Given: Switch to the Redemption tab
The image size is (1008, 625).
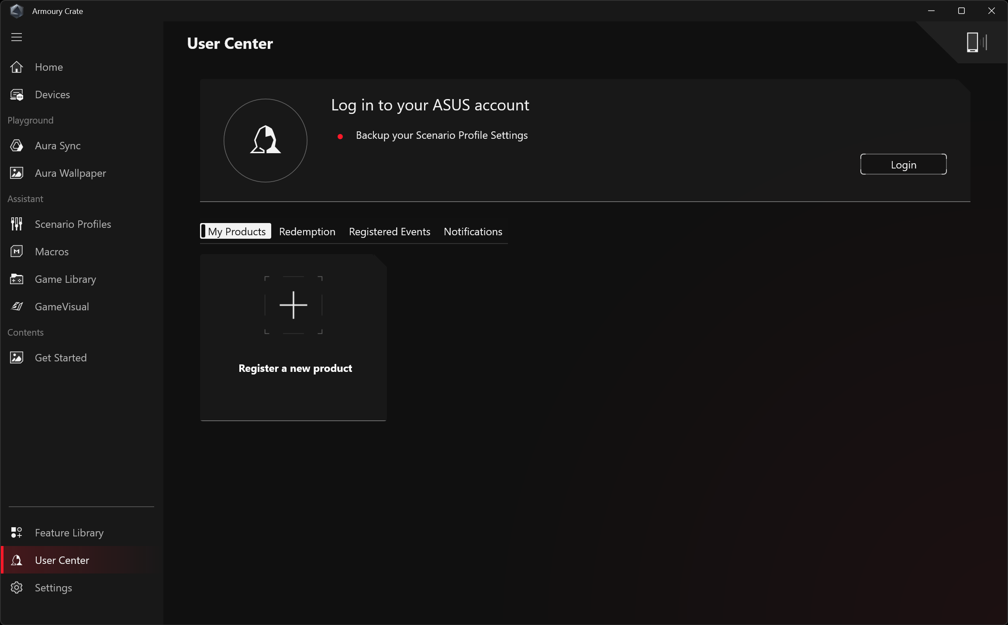Looking at the screenshot, I should 307,232.
